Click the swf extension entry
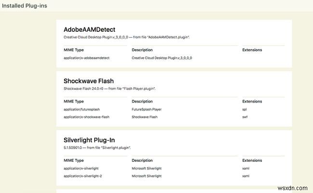The height and width of the screenshot is (193, 313). click(245, 116)
